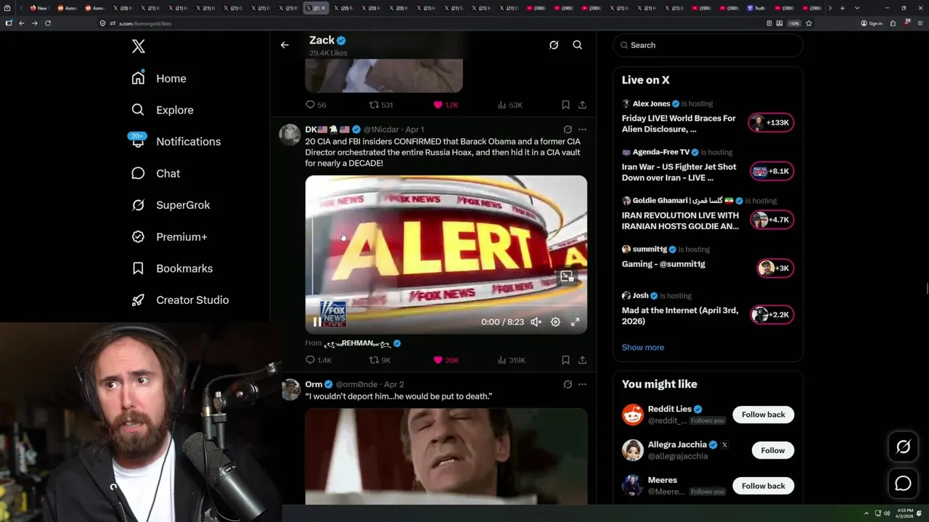Open Chat in the sidebar
Image resolution: width=929 pixels, height=522 pixels.
pos(155,173)
